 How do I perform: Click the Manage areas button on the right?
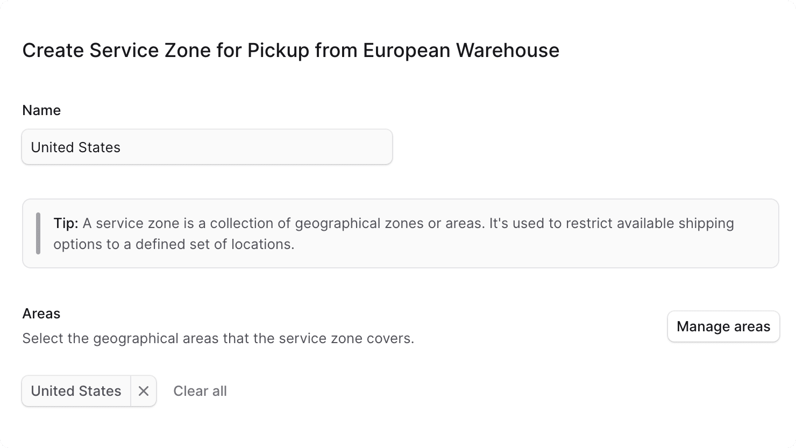pos(723,326)
